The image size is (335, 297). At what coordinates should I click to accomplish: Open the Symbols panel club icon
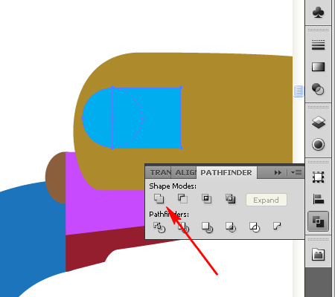pos(319,13)
